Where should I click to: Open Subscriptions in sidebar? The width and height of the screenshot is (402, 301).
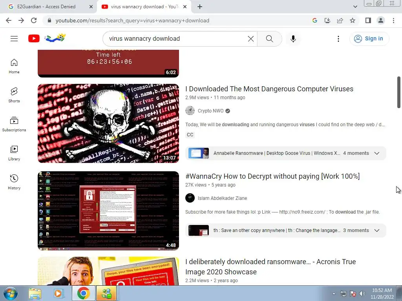(x=14, y=124)
